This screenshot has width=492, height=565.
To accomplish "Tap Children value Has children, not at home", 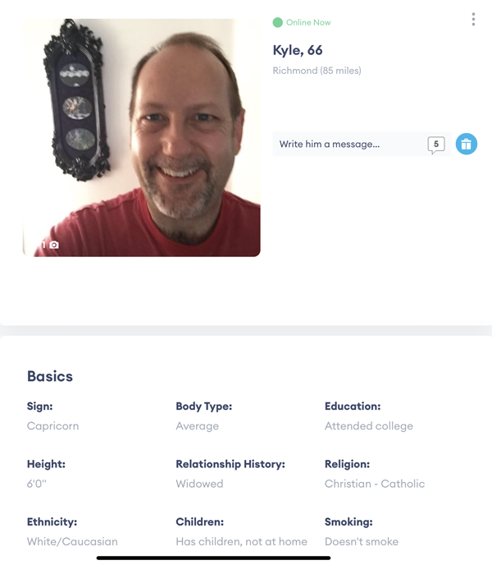I will click(242, 541).
